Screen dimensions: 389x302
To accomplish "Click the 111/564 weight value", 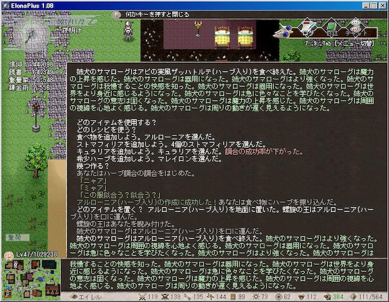I will pyautogui.click(x=370, y=297).
